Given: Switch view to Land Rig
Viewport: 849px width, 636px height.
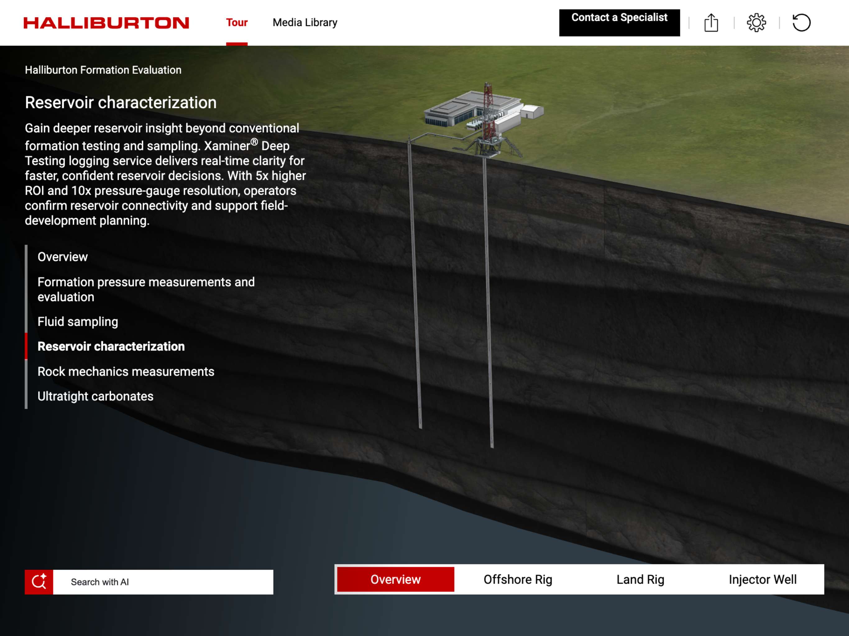Looking at the screenshot, I should pos(640,579).
